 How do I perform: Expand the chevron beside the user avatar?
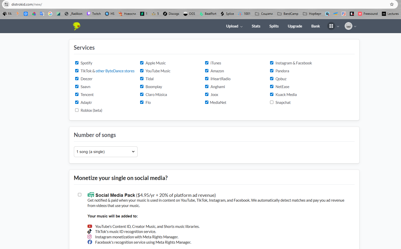(355, 26)
